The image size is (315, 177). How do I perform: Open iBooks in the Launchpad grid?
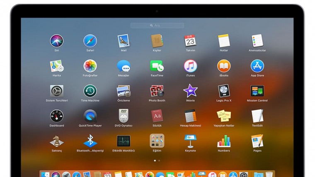tap(224, 66)
